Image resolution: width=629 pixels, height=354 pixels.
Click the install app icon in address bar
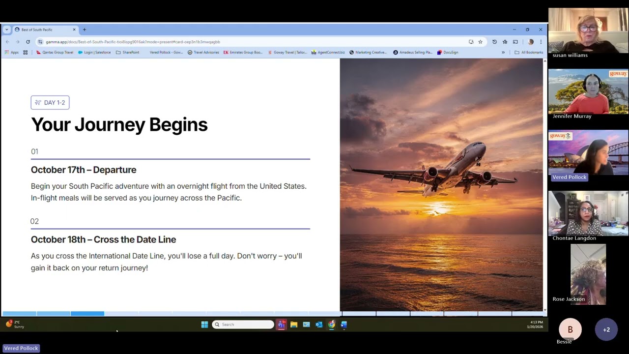471,42
